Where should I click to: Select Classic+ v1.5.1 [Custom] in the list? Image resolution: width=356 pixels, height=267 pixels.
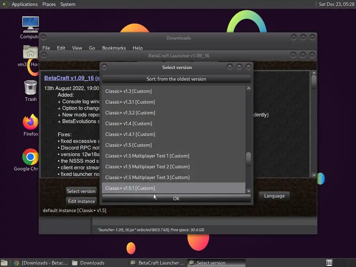click(174, 188)
